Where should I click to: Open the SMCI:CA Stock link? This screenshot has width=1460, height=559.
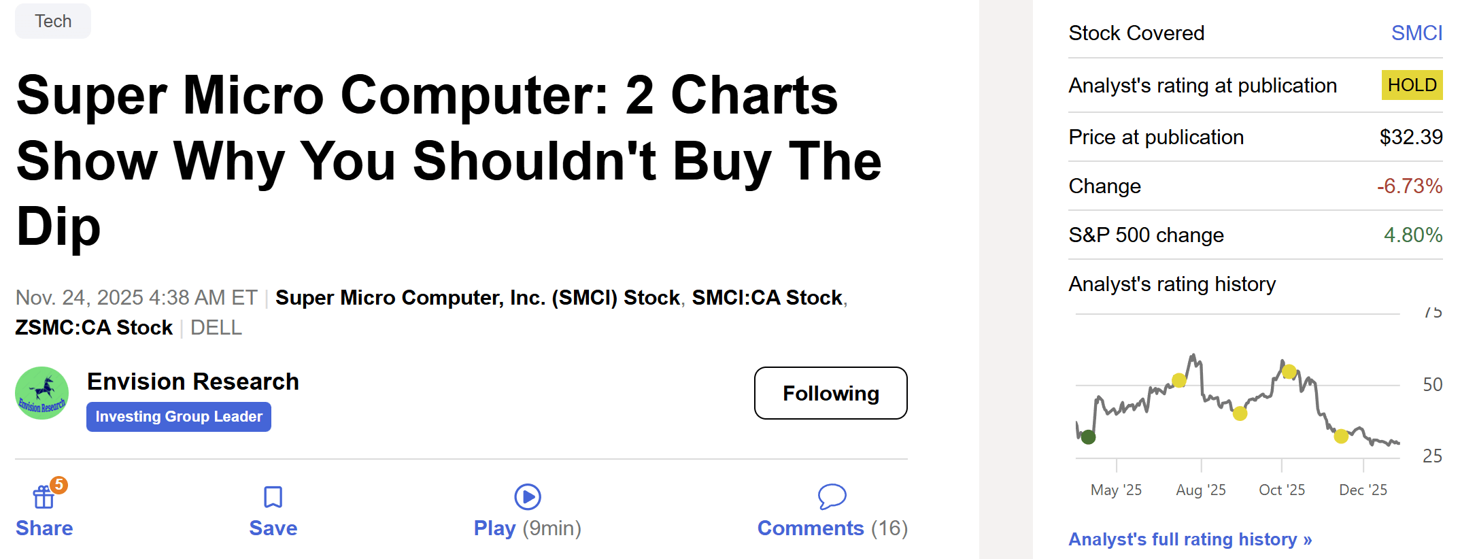click(767, 298)
